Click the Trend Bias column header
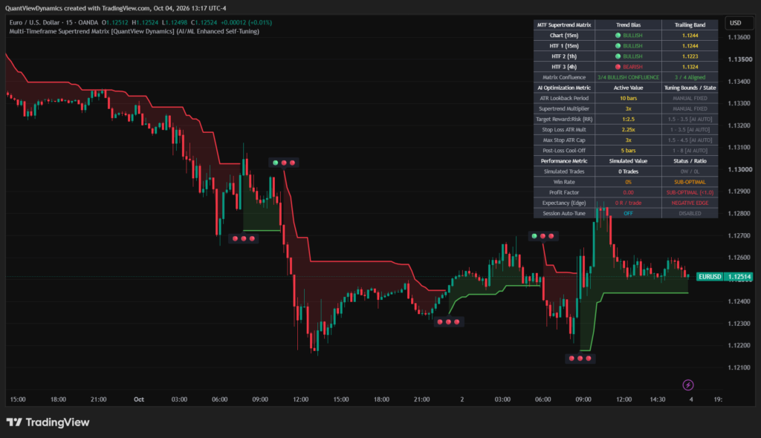 pos(628,24)
